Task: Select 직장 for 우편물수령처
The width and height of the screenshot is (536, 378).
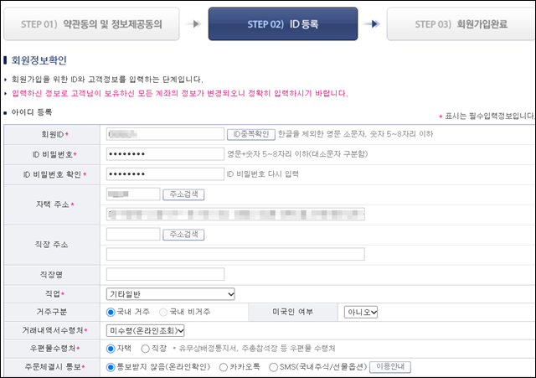Action: tap(145, 349)
